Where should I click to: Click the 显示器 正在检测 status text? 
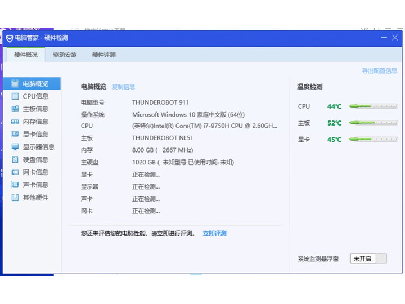146,187
